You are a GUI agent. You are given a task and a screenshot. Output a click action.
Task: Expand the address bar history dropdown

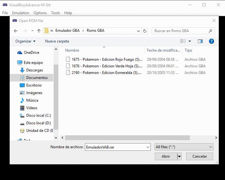point(138,31)
